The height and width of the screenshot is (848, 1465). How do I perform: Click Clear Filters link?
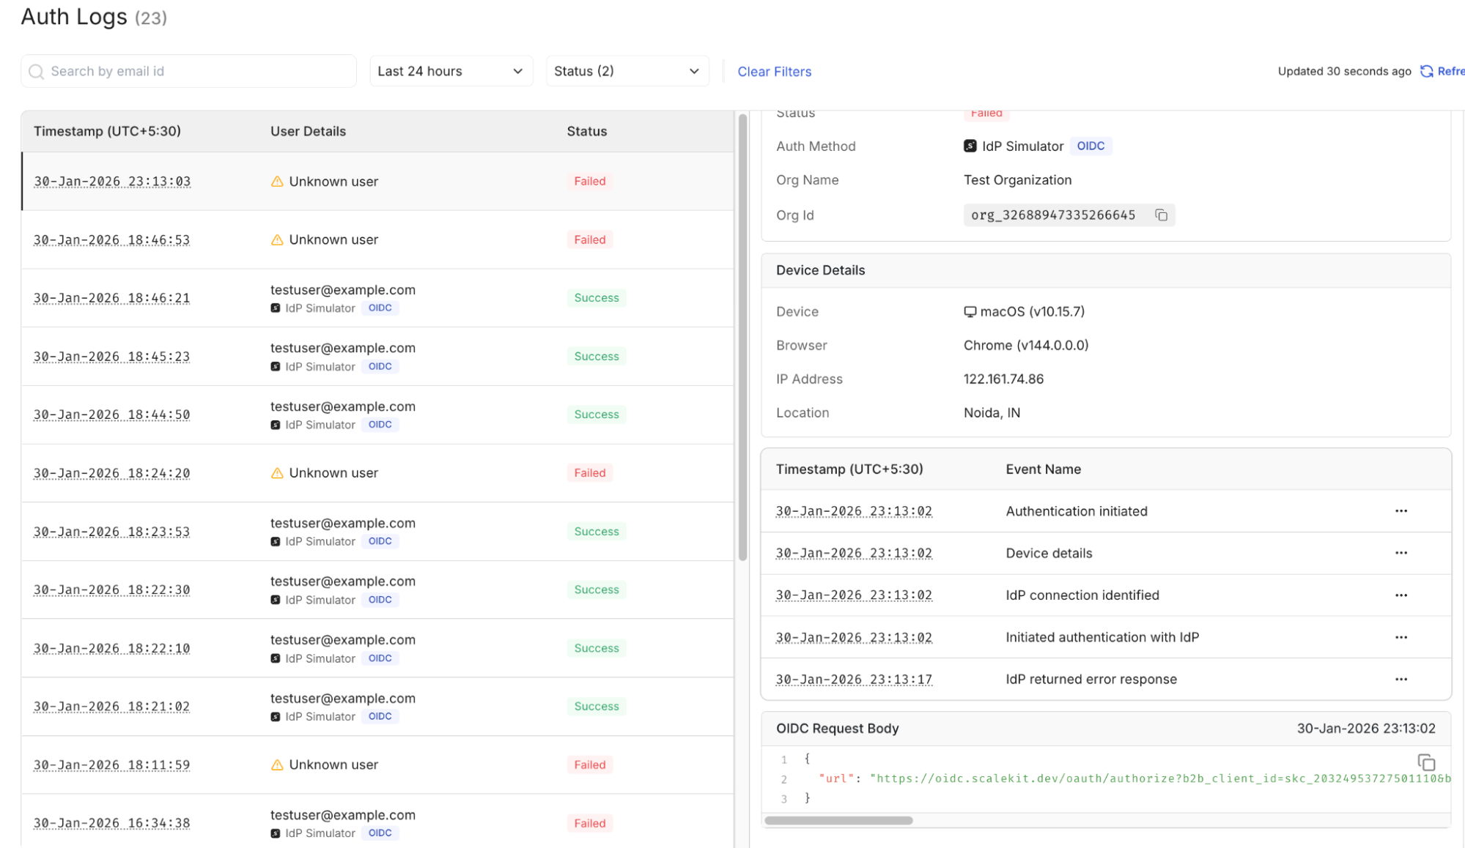(x=774, y=72)
